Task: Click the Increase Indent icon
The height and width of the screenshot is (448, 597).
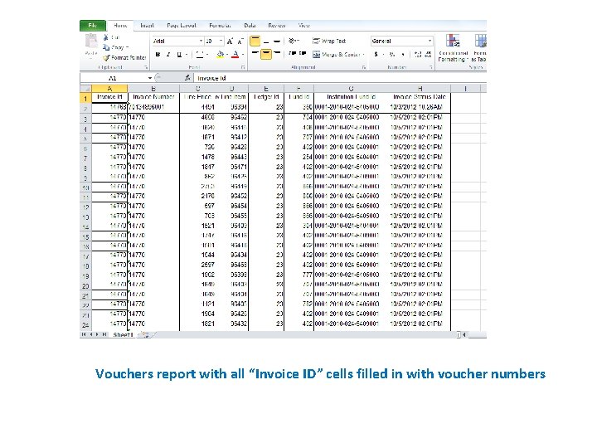Action: click(303, 53)
